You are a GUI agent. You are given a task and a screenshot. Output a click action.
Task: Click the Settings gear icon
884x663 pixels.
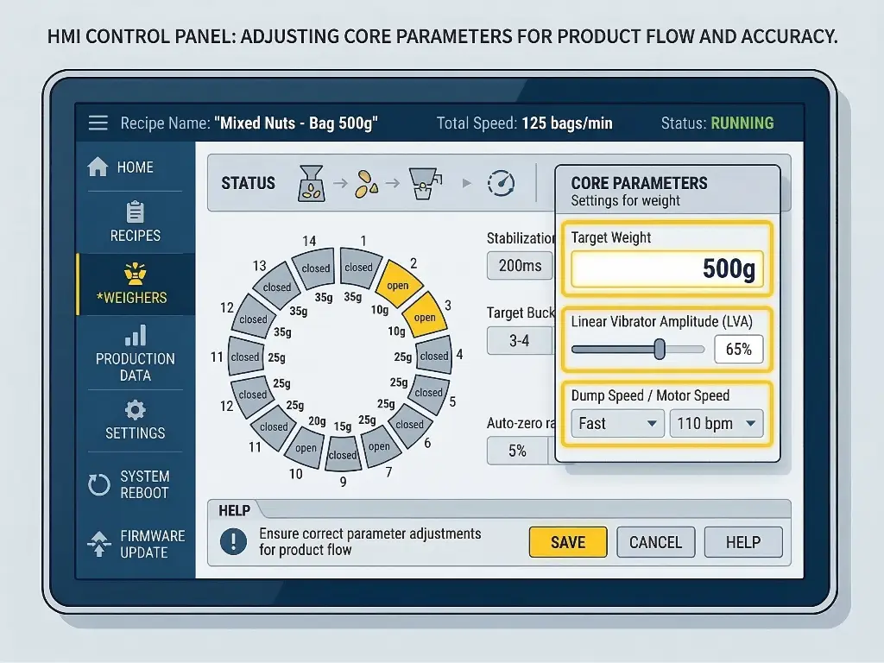tap(136, 409)
